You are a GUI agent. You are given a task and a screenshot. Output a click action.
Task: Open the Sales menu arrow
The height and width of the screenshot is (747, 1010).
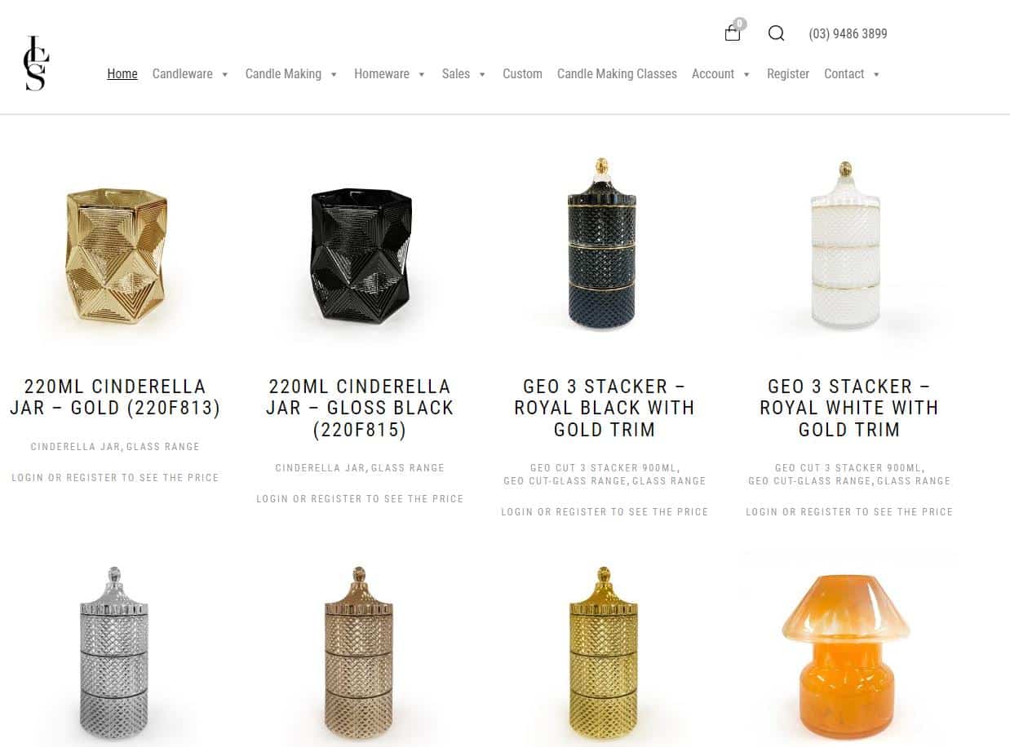482,74
